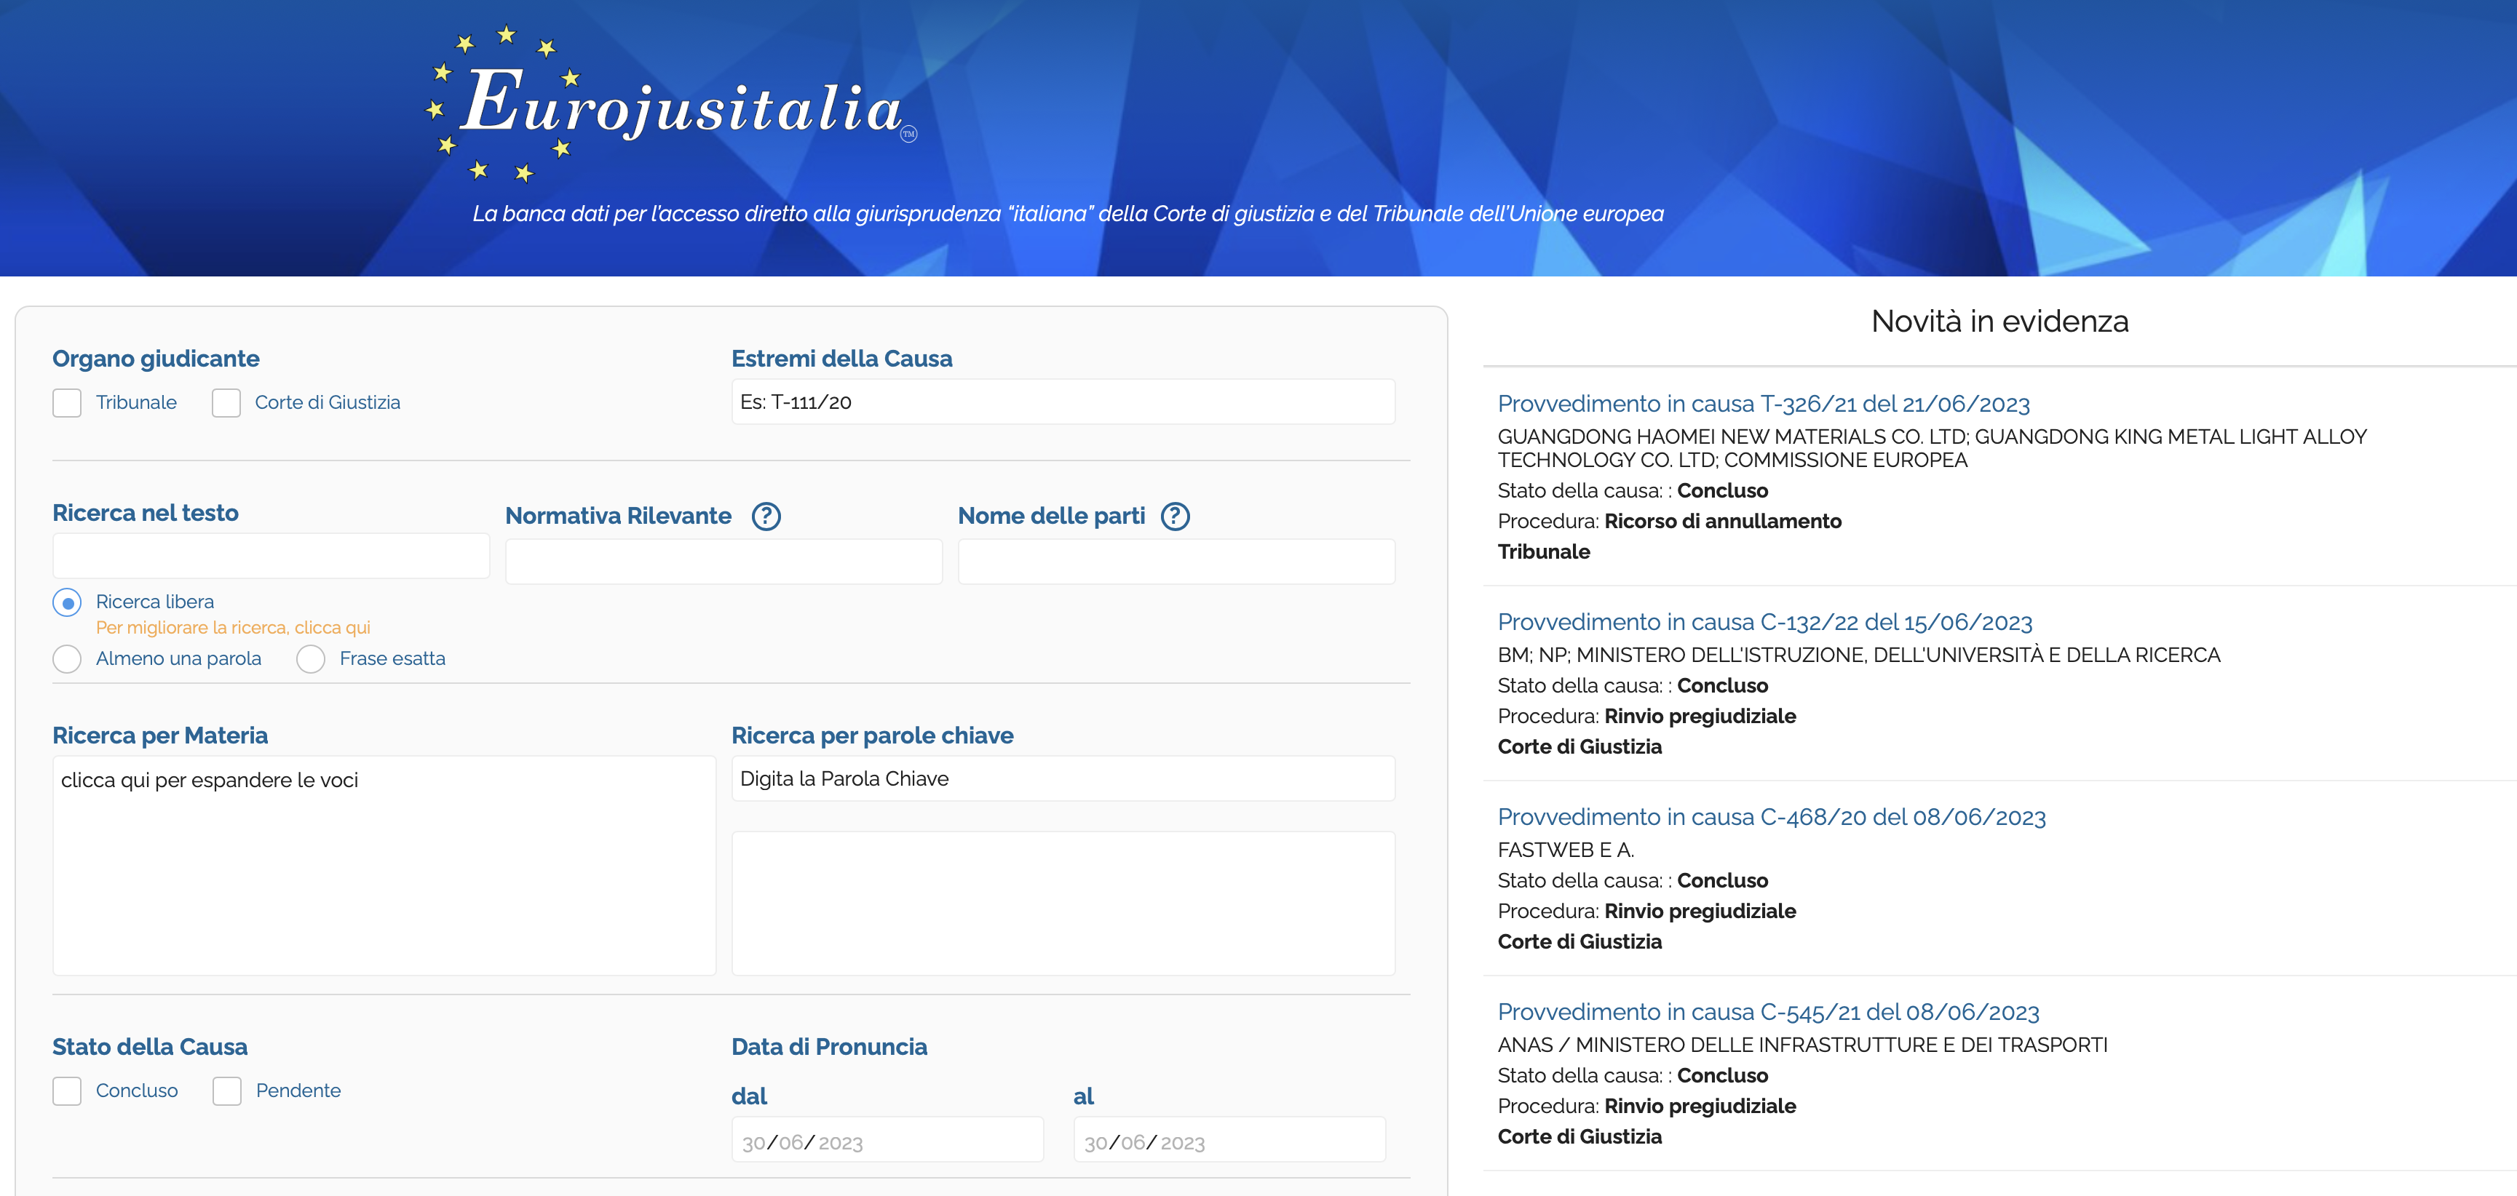
Task: Tick the Concluso checkbox
Action: click(68, 1091)
